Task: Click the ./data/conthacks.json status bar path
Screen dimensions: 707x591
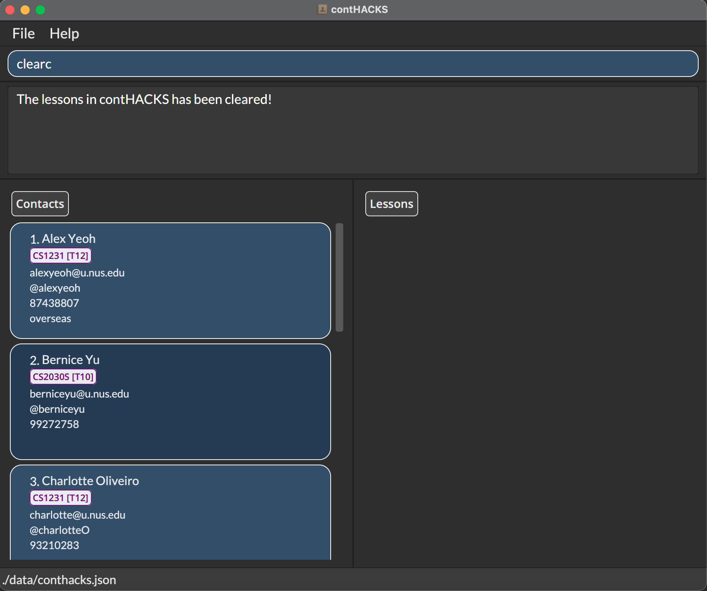Action: point(59,580)
